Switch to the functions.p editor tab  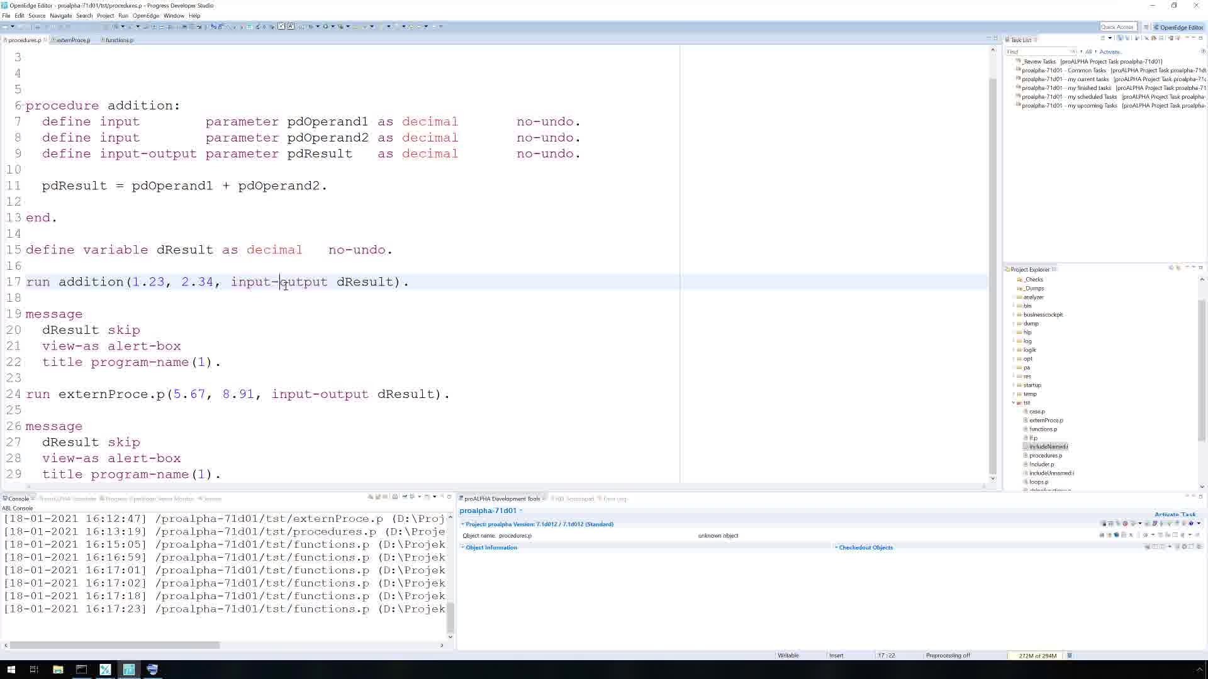click(119, 40)
